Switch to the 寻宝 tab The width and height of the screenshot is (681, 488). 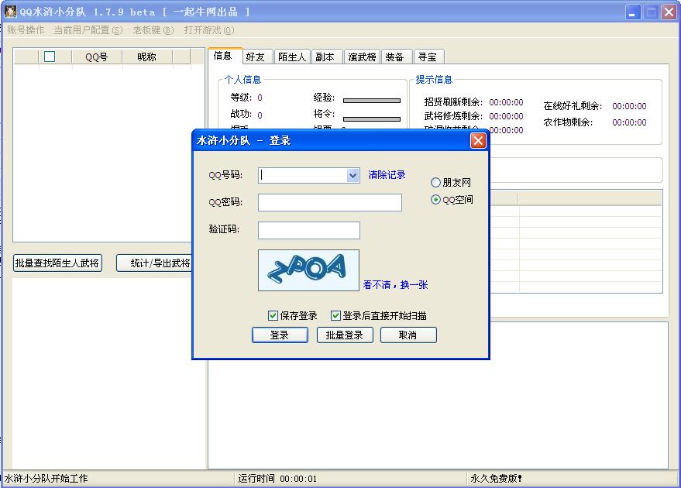tap(429, 57)
